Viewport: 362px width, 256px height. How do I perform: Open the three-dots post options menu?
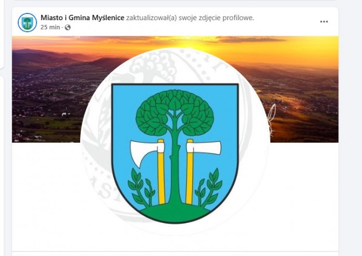[x=324, y=22]
